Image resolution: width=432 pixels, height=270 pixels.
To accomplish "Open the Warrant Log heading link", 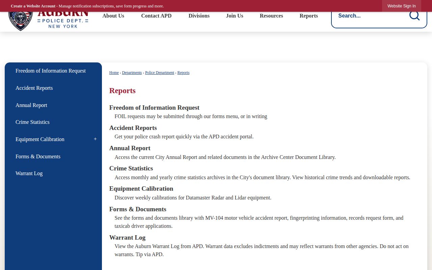I will pos(127,238).
